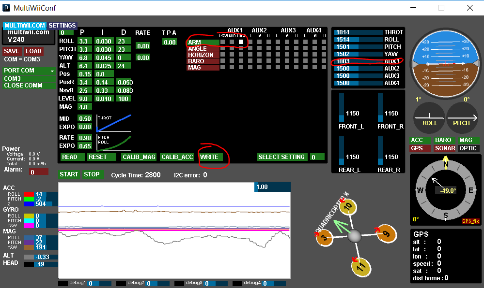The image size is (484, 288).
Task: Click the OPTIC sensor indicator
Action: coord(468,148)
